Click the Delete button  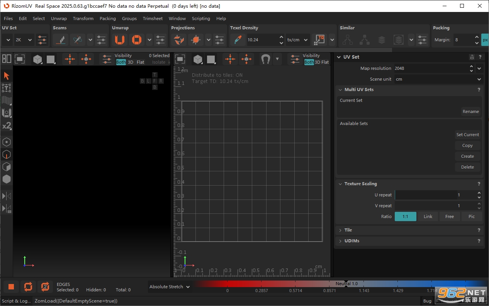tap(467, 167)
